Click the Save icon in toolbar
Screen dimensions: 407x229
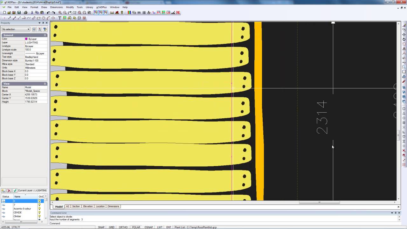pyautogui.click(x=19, y=13)
